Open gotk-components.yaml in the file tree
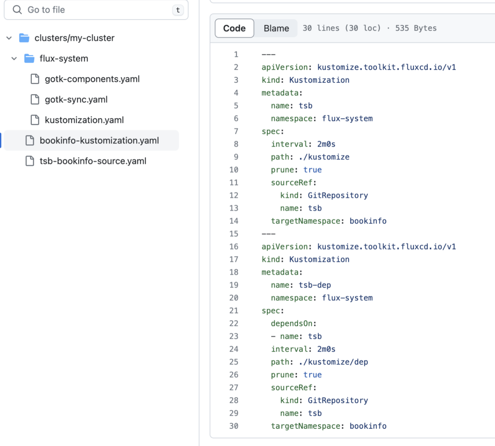 coord(92,79)
